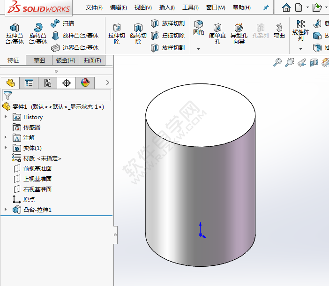Choose the 放样凸台/基体 loft boss tool
The width and height of the screenshot is (329, 286).
(75, 36)
